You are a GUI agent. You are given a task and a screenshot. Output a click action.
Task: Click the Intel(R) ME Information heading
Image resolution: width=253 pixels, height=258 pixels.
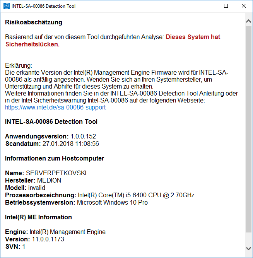tap(38, 217)
